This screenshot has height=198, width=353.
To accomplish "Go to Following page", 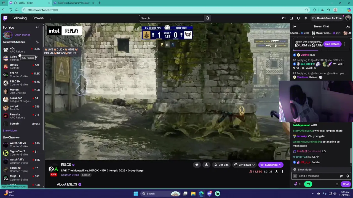I will [20, 18].
